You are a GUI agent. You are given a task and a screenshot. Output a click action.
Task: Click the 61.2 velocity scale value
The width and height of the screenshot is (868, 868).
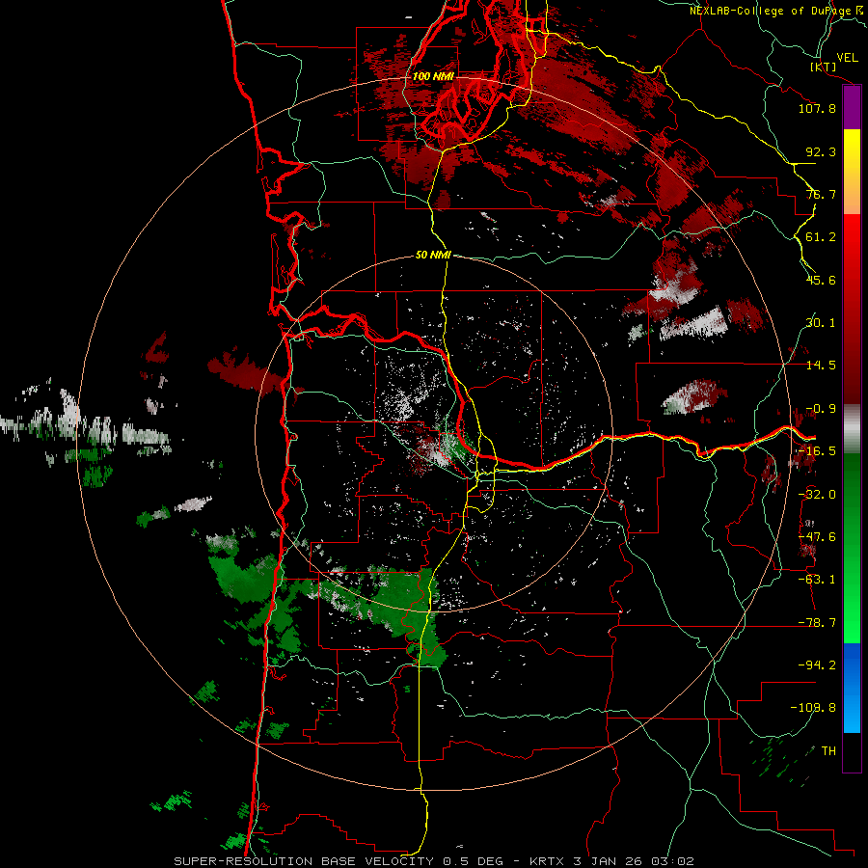(x=821, y=237)
